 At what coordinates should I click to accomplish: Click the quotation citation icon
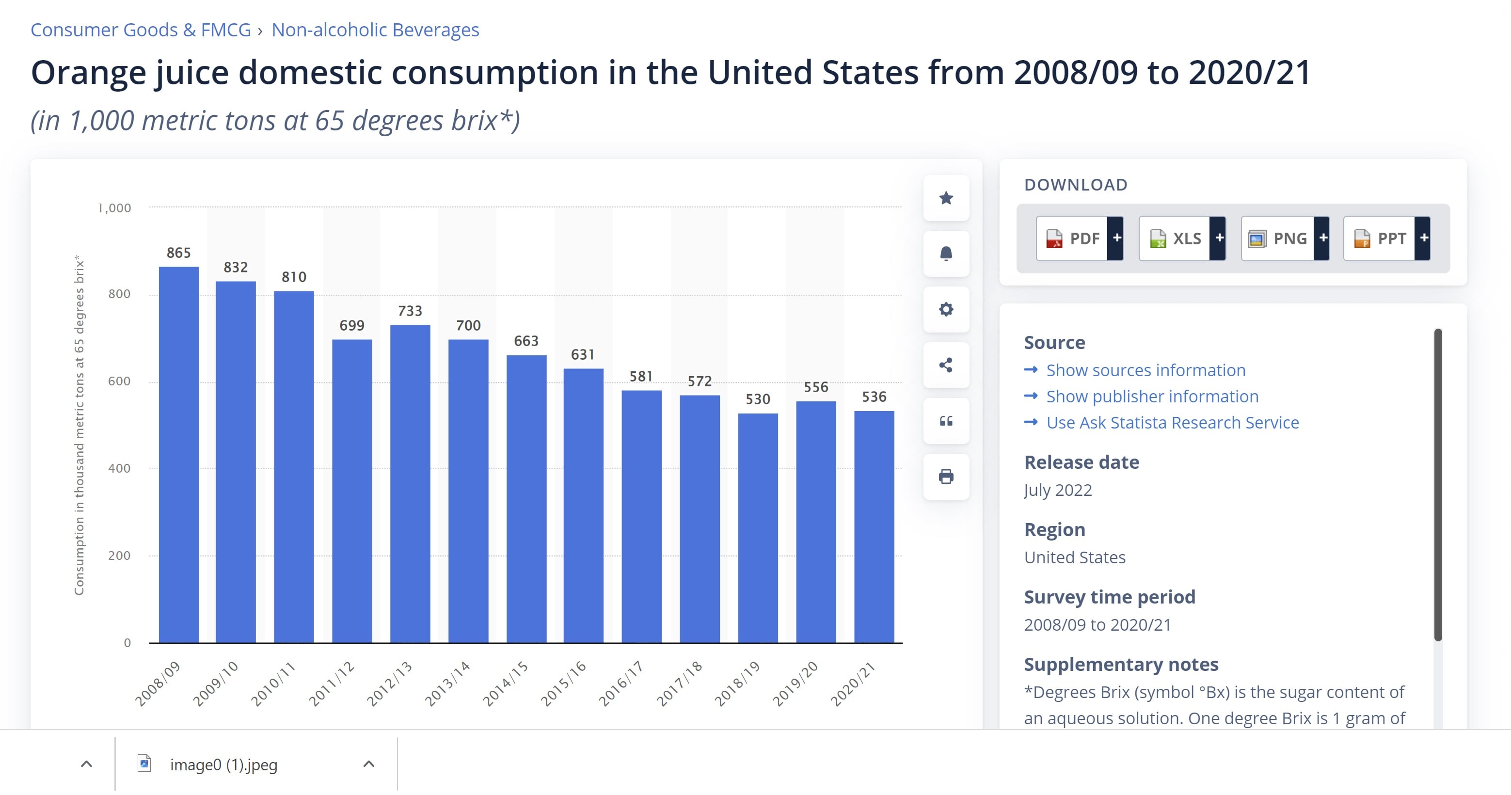(x=946, y=421)
